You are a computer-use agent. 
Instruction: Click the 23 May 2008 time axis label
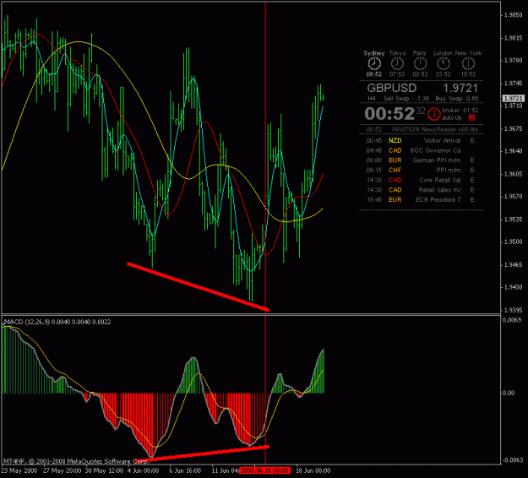pos(19,470)
